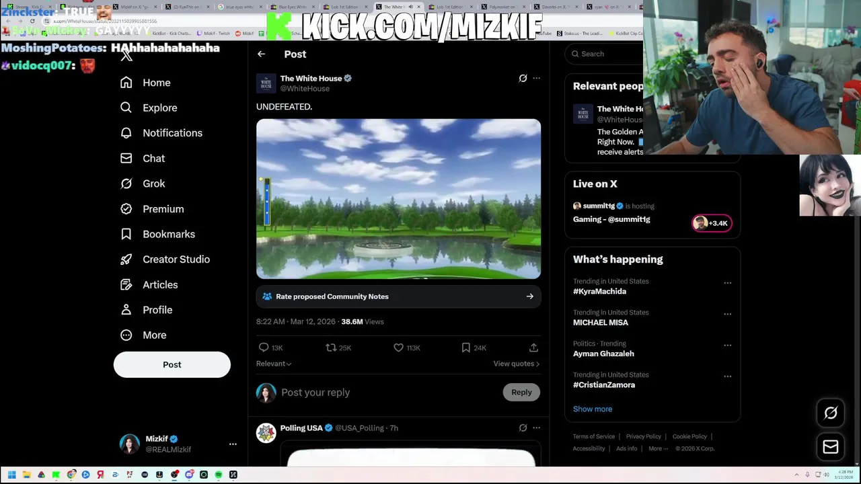Open trending topic Ayman Ghazaleh
This screenshot has width=861, height=484.
[x=603, y=354]
